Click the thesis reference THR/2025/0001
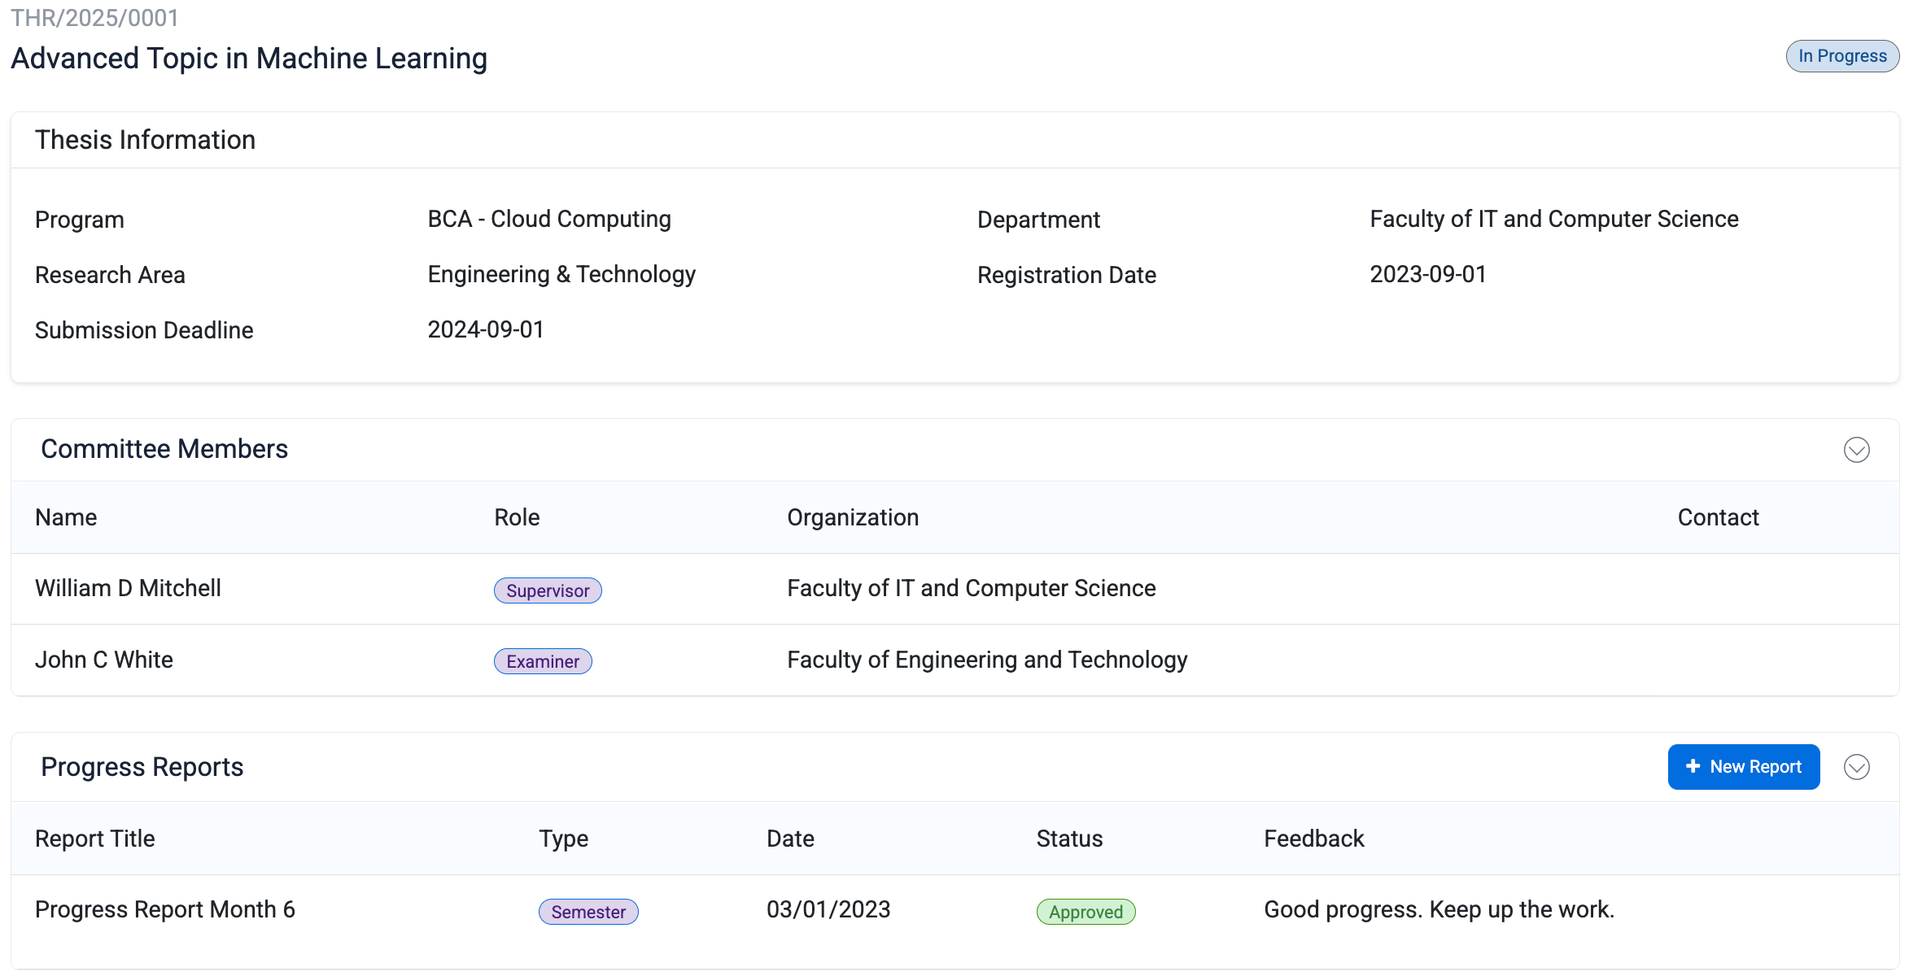This screenshot has height=976, width=1909. 94,17
